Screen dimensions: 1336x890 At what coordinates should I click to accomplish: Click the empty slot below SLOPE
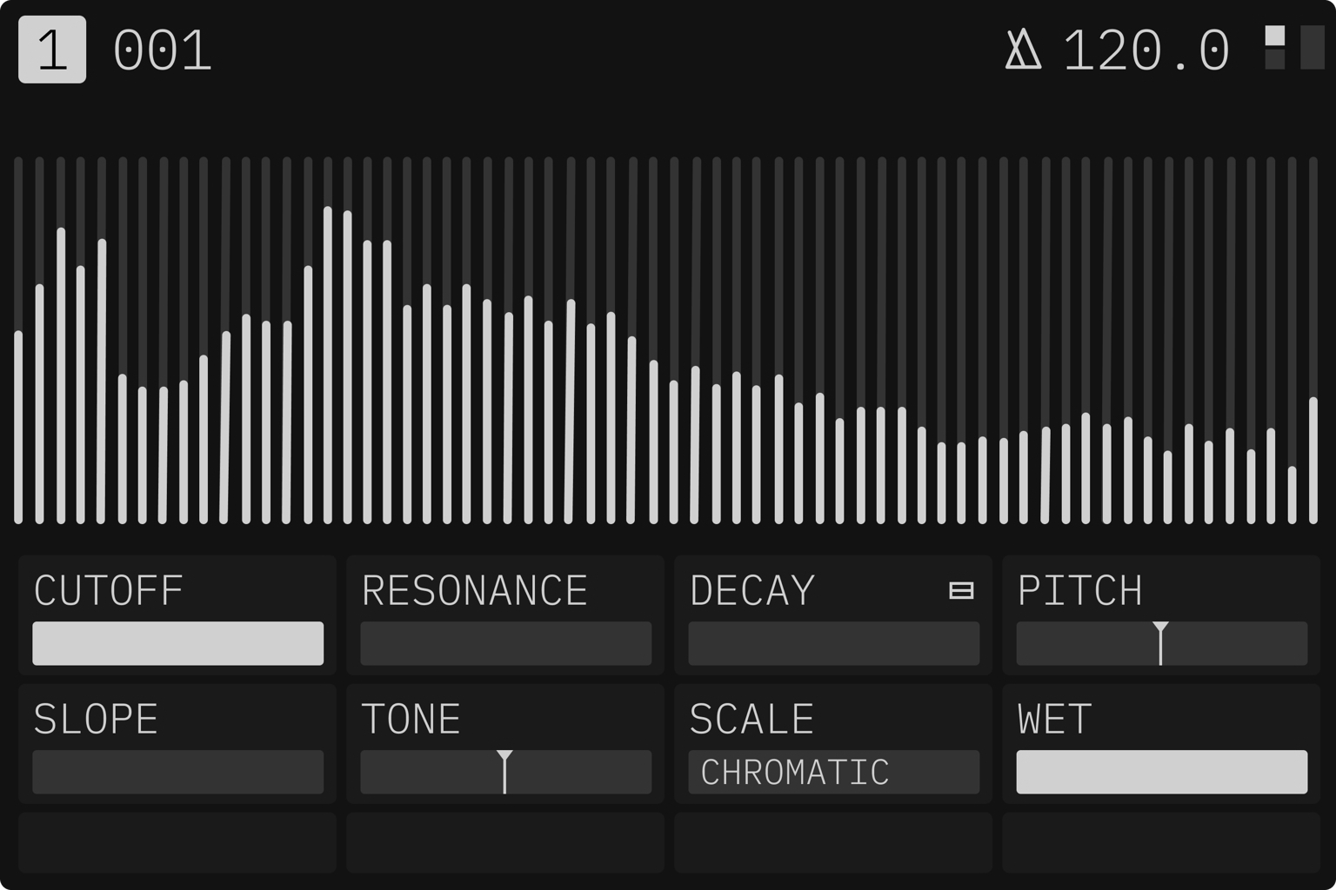click(177, 843)
